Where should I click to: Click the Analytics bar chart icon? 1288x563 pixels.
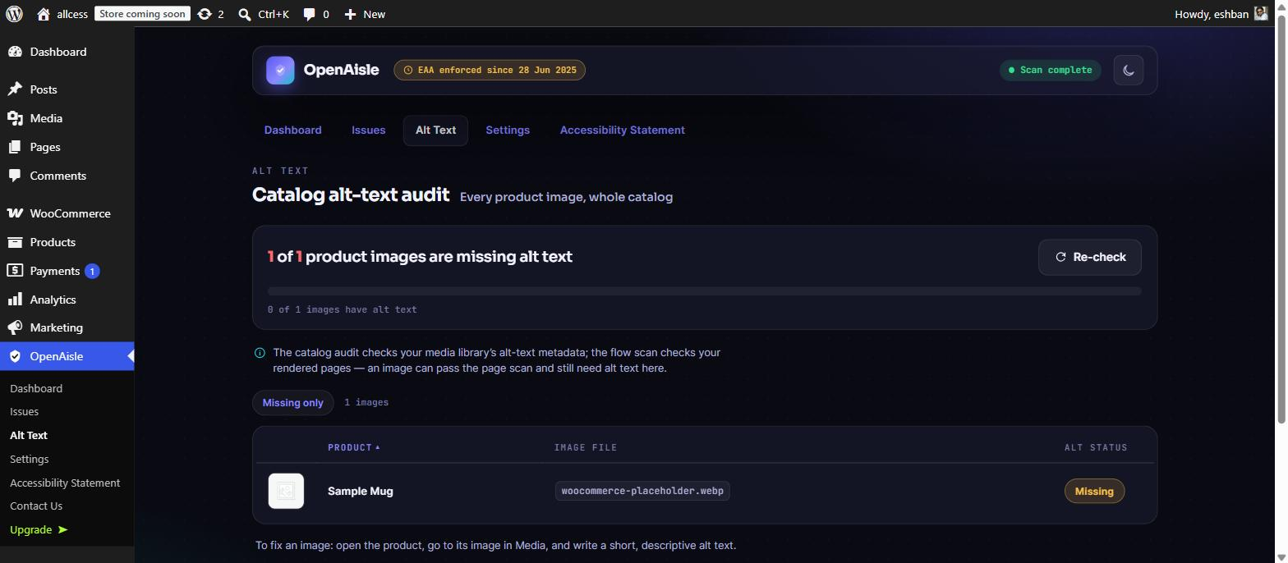click(15, 300)
